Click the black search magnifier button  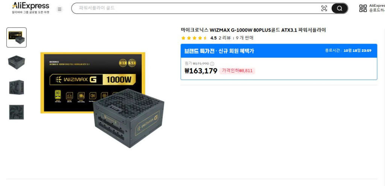tap(340, 8)
